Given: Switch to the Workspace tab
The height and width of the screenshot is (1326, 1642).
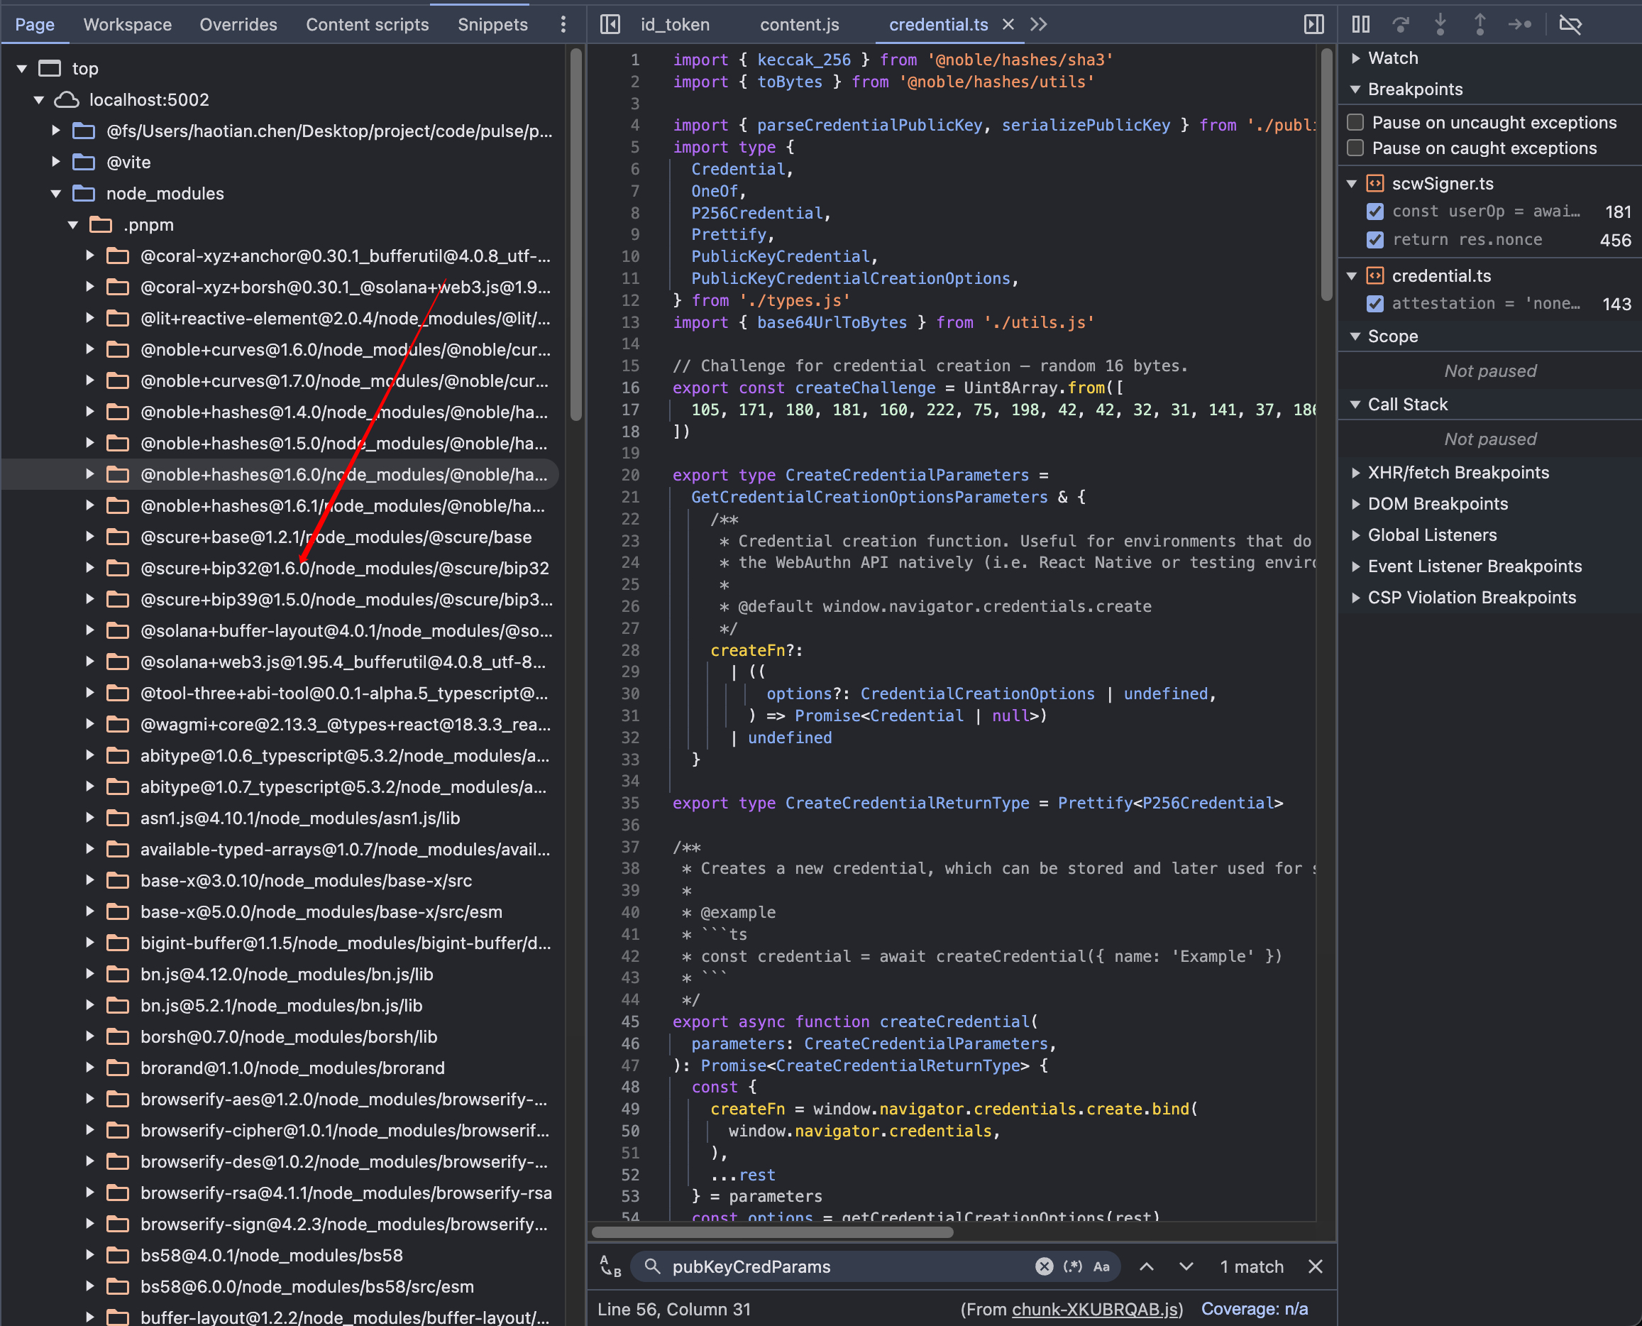Looking at the screenshot, I should (x=128, y=24).
